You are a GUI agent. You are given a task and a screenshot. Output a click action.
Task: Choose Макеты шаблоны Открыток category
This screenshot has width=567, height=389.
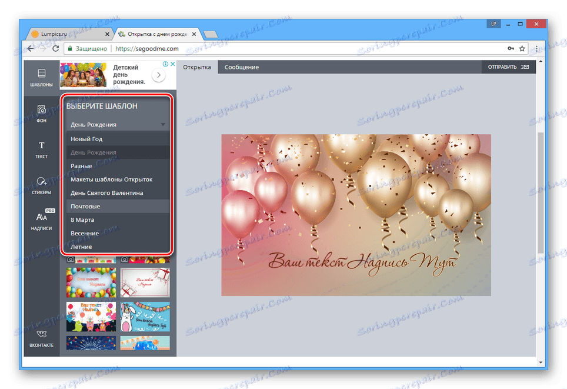(118, 179)
